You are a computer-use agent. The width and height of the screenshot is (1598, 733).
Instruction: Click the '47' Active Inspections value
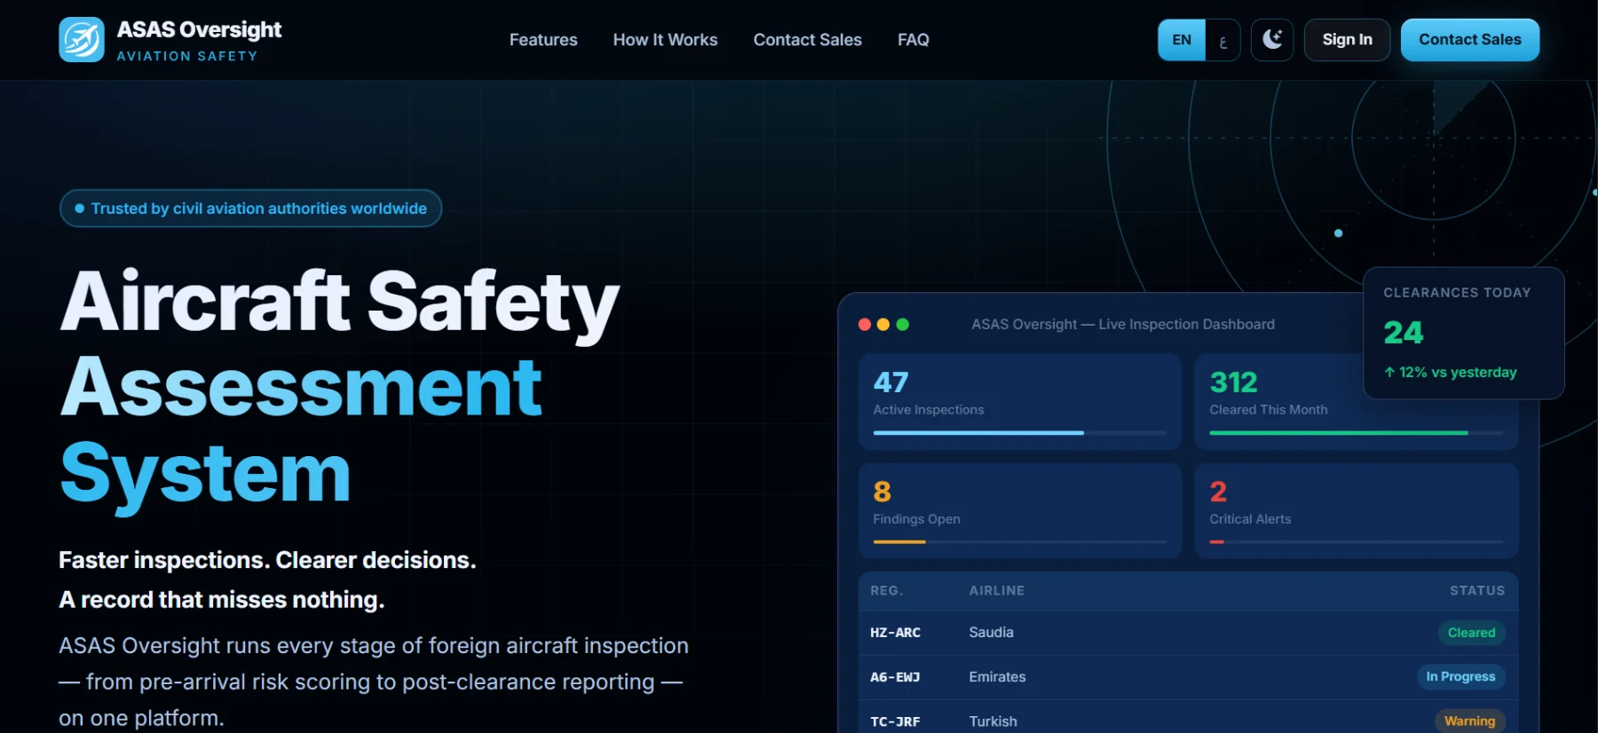click(x=890, y=382)
